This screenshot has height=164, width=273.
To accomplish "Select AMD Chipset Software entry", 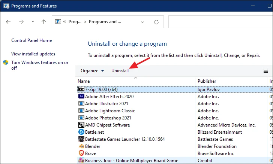I will (x=107, y=125).
